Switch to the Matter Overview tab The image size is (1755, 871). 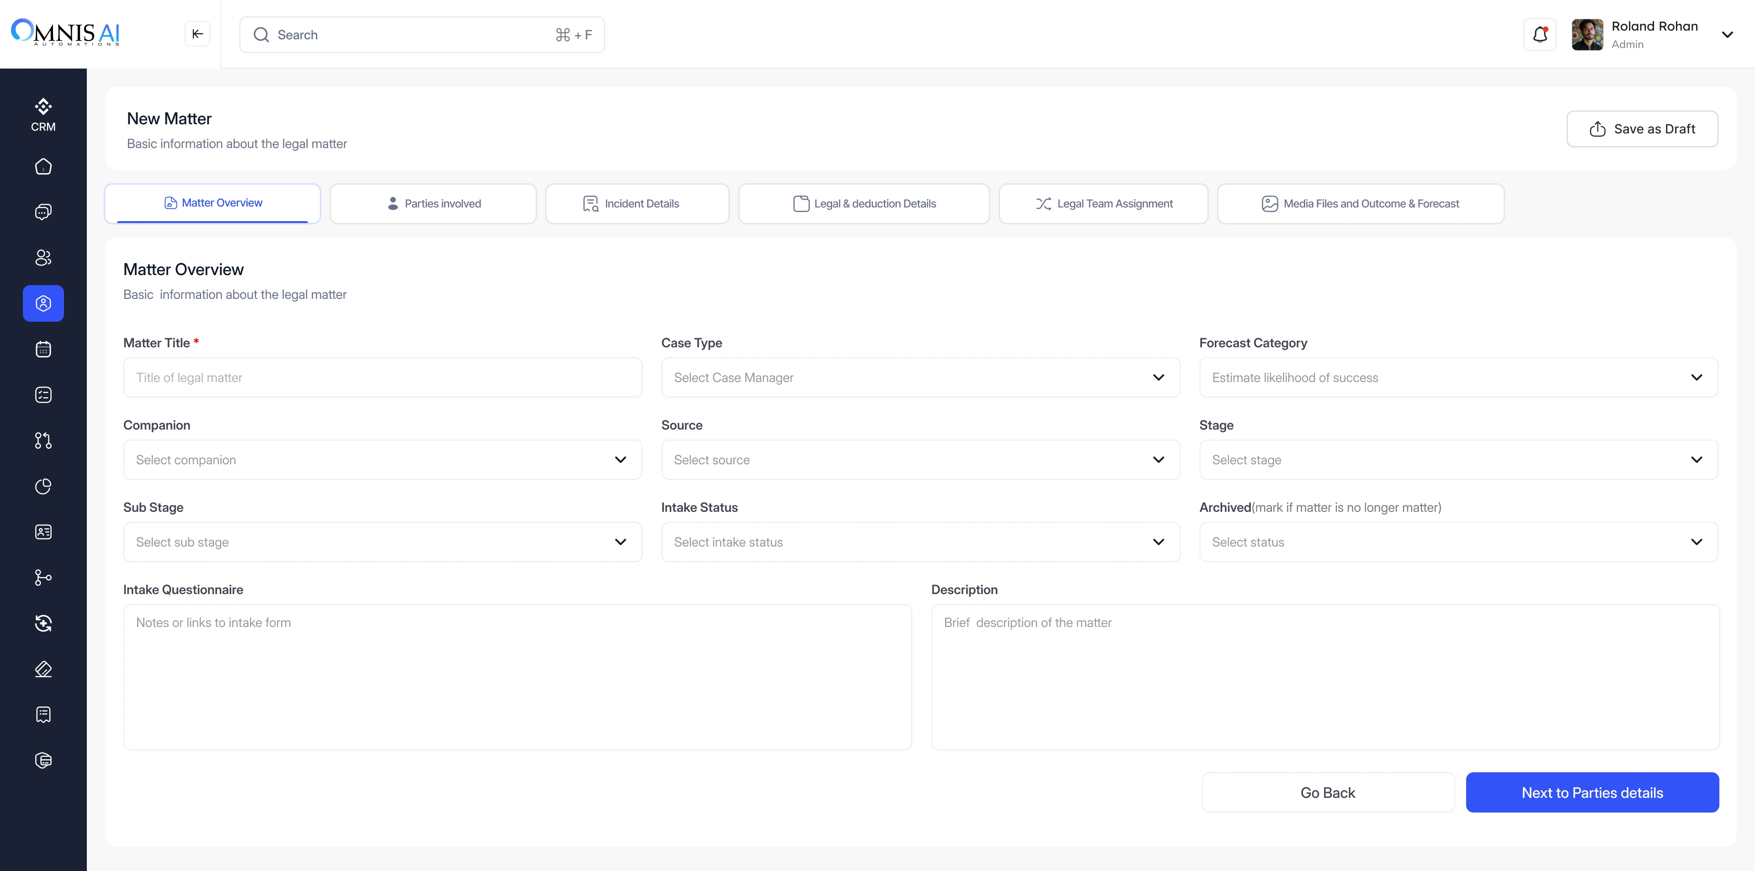pos(213,203)
